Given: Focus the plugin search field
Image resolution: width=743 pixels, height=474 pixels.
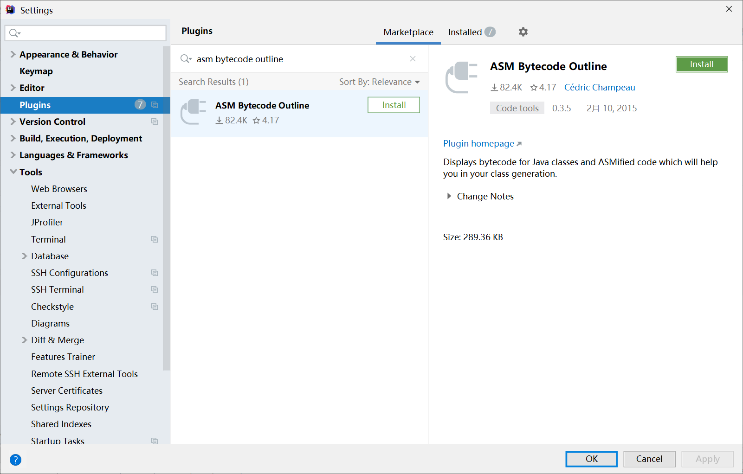Looking at the screenshot, I should point(299,59).
